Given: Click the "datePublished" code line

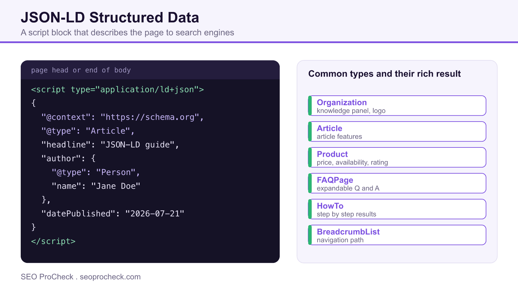Looking at the screenshot, I should coord(113,214).
